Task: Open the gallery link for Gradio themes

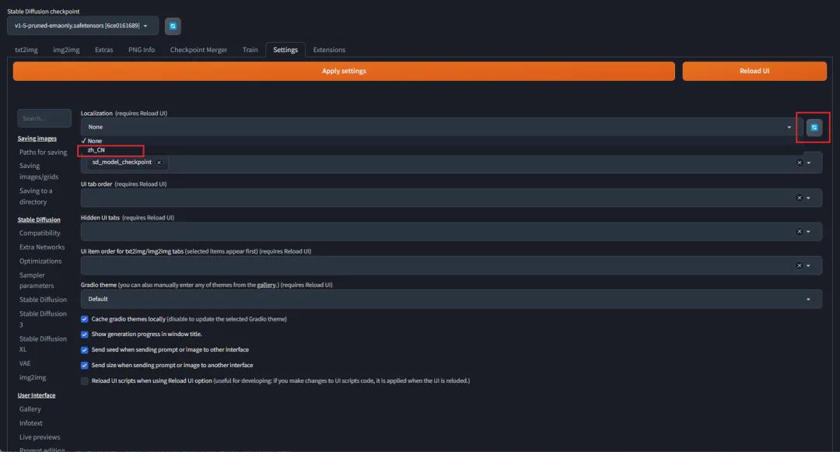Action: 266,286
